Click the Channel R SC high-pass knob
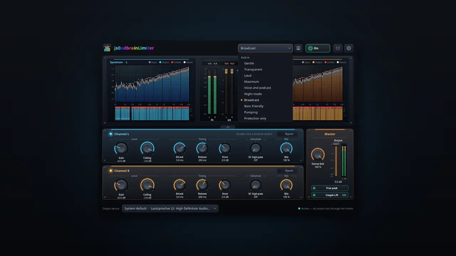Image resolution: width=456 pixels, height=256 pixels. pos(255,185)
